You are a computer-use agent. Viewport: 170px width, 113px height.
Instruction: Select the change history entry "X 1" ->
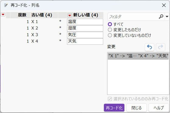138,56
